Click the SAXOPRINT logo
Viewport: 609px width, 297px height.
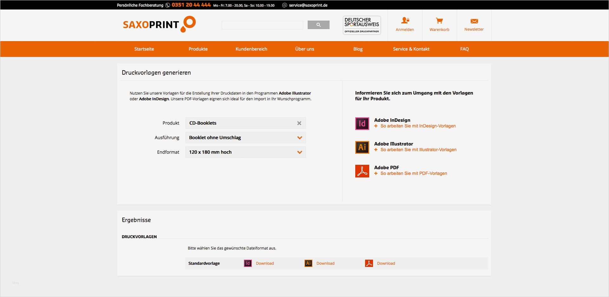click(159, 25)
